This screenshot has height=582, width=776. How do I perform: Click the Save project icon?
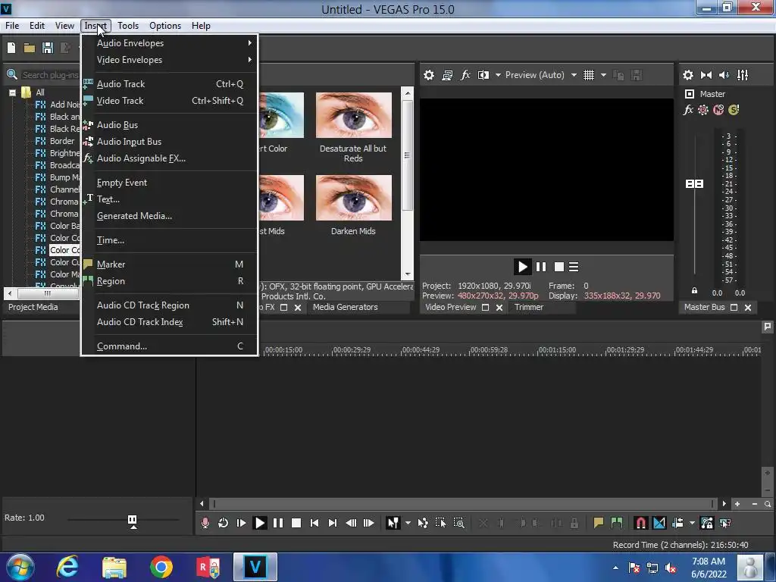[x=48, y=48]
